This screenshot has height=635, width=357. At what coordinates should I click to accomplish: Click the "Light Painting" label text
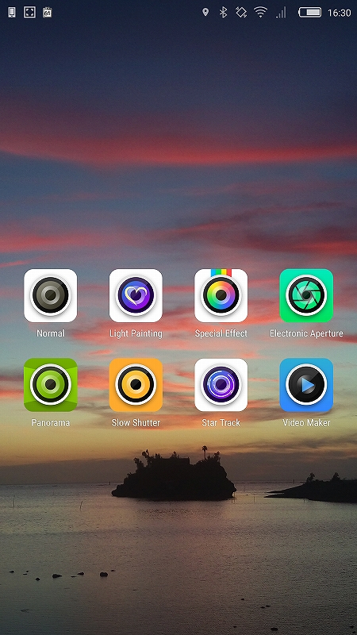pyautogui.click(x=136, y=333)
